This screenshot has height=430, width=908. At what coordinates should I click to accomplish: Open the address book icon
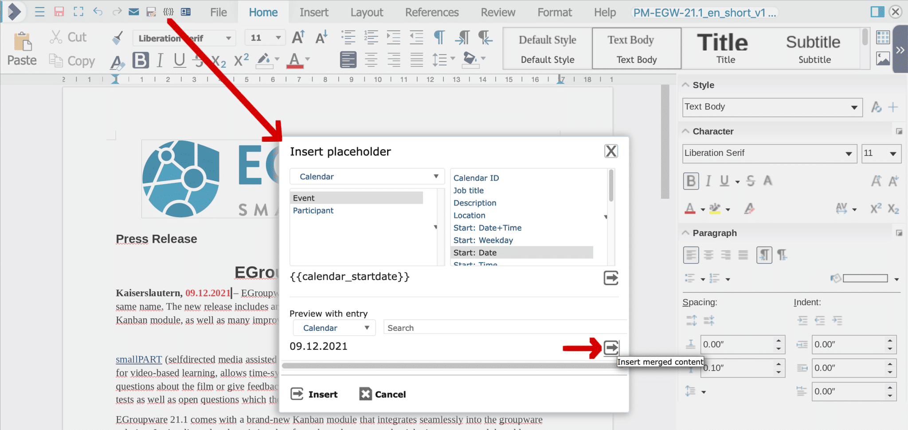tap(185, 12)
